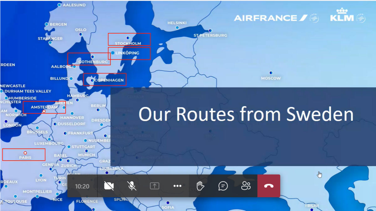Click the 10:20 meeting timer
376x211 pixels.
pos(82,186)
